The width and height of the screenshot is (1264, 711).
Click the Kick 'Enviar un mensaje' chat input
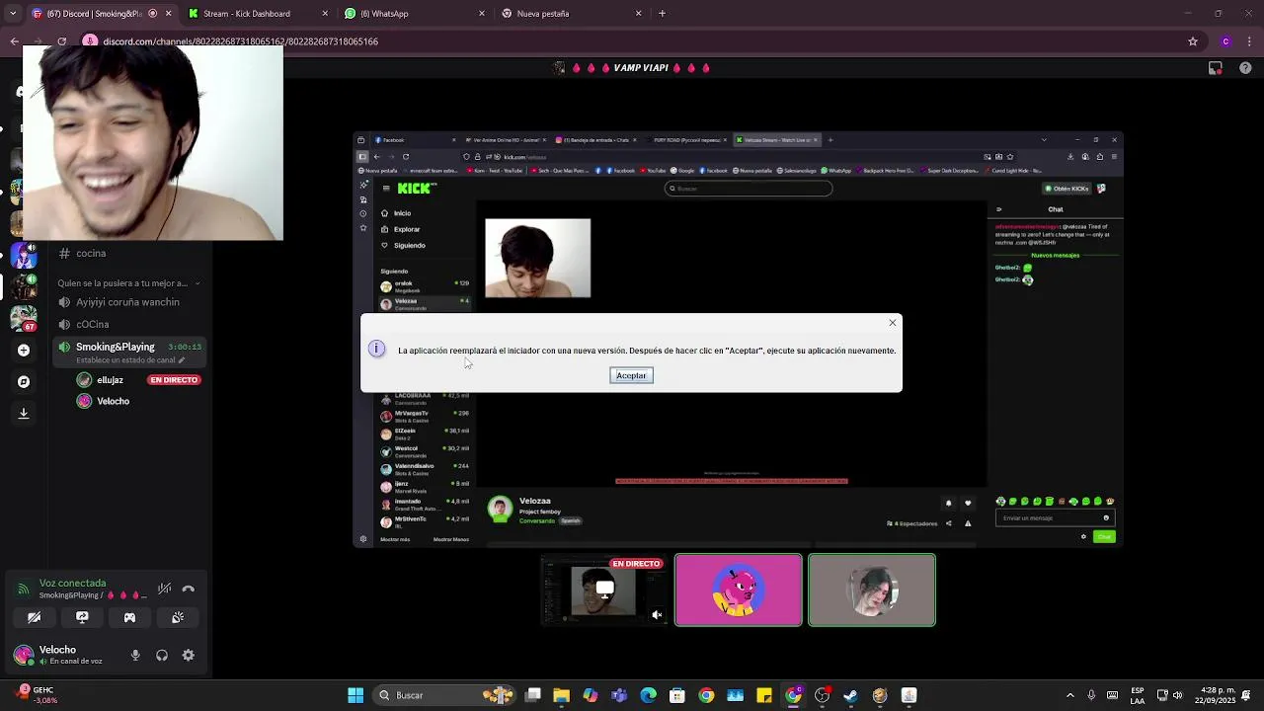pyautogui.click(x=1055, y=517)
